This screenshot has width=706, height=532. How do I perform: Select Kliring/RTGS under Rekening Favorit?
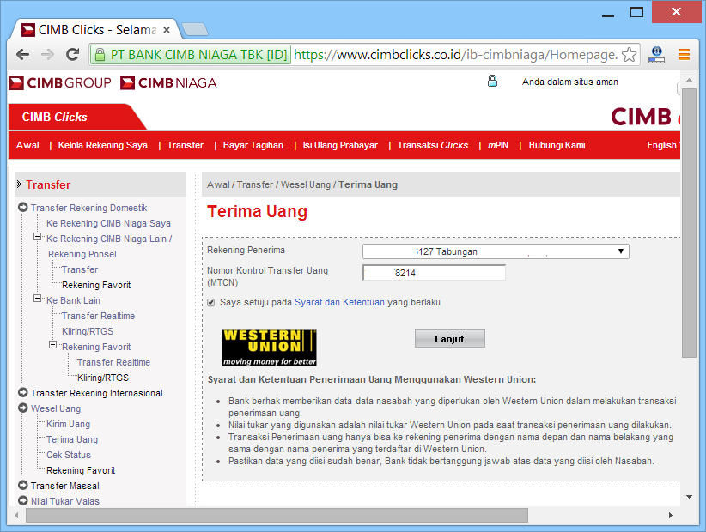(x=103, y=378)
